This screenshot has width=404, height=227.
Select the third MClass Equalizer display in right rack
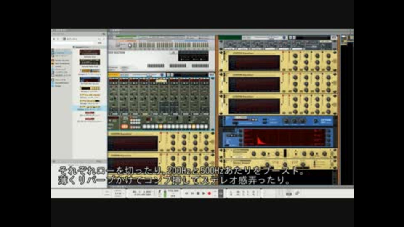254,106
